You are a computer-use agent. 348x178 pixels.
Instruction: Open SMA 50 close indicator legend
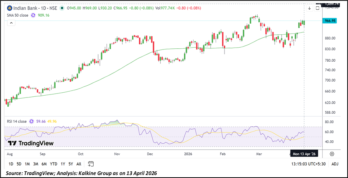17,15
